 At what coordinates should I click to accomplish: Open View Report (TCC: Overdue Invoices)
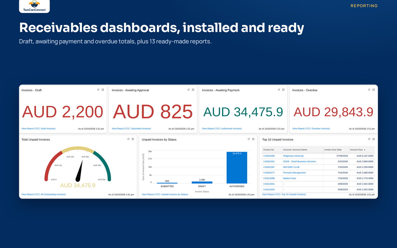[311, 128]
